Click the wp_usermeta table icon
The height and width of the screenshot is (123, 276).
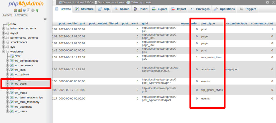(x=12, y=107)
